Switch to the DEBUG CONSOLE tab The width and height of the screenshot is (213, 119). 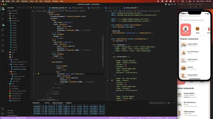click(x=58, y=103)
